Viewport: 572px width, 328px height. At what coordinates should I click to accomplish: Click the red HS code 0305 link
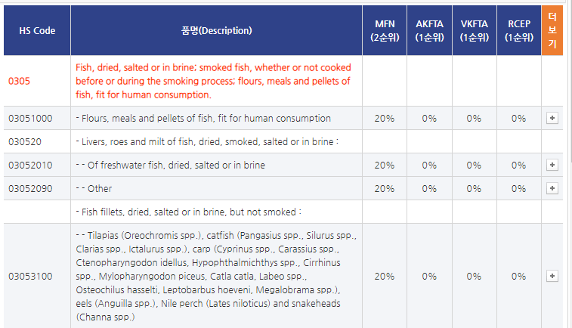point(20,80)
